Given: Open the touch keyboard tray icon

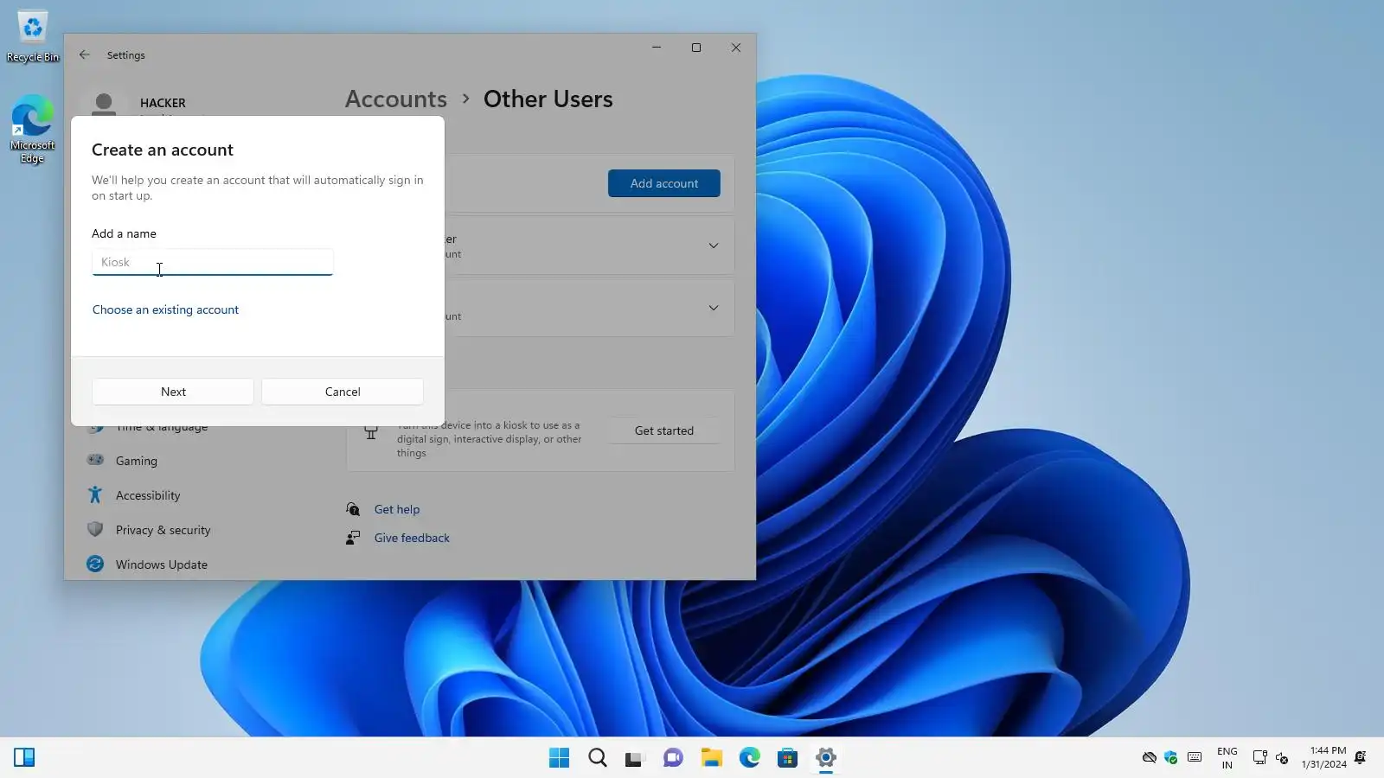Looking at the screenshot, I should [1195, 758].
